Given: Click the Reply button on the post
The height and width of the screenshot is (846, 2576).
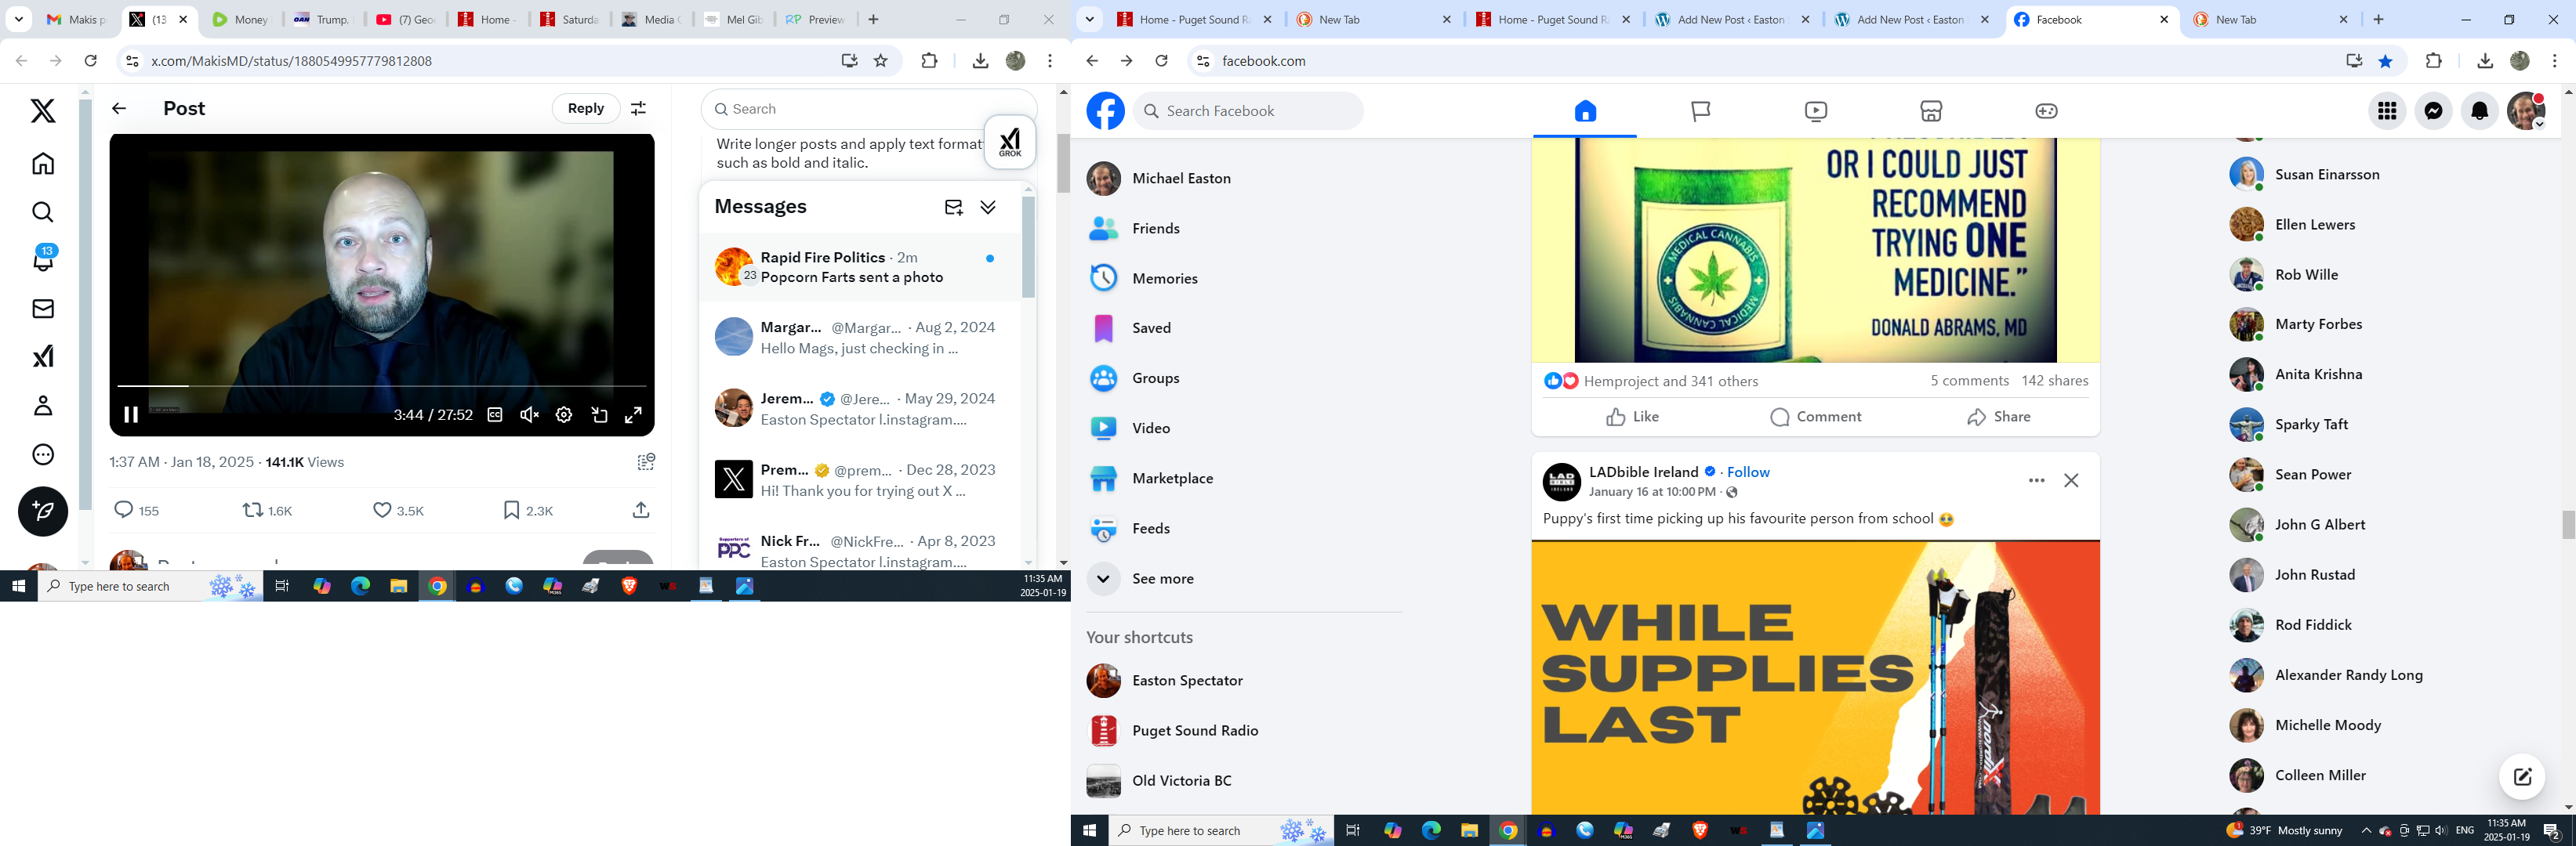Looking at the screenshot, I should (585, 108).
